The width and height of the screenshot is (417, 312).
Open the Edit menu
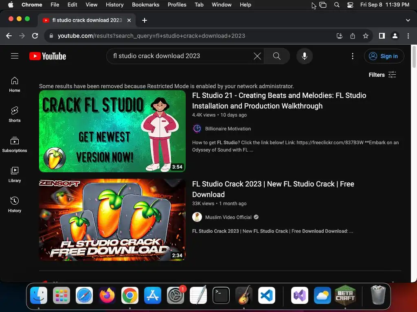tap(72, 4)
